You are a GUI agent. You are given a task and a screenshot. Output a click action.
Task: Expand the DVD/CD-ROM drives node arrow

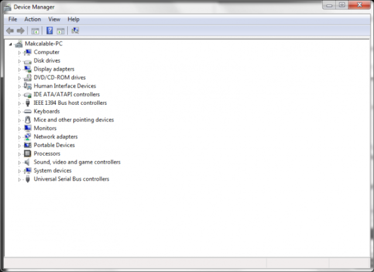click(19, 78)
